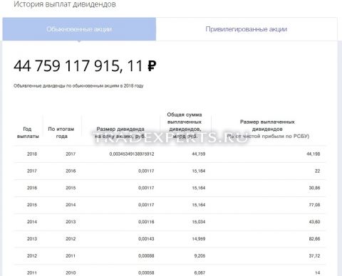This screenshot has width=342, height=276.
Task: Click 0,00117 dividend in payment year 2015 row
Action: coord(146,205)
